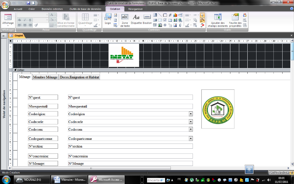Viewport: 294px width, 184px height.
Task: Save using the Quick Access floppy icon
Action: coord(29,3)
